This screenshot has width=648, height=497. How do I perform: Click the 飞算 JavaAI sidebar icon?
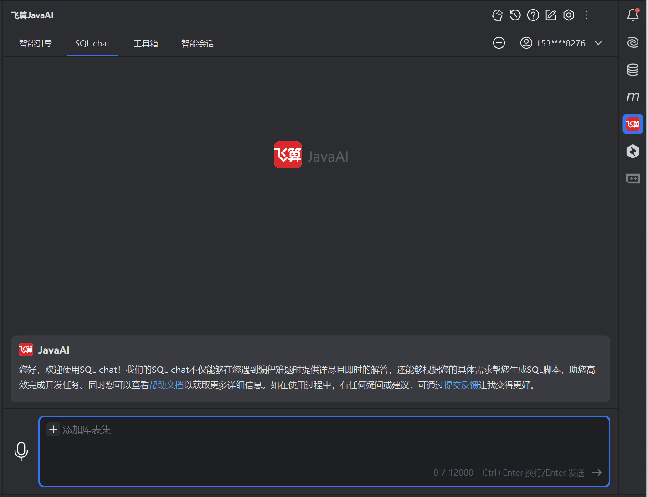click(633, 124)
